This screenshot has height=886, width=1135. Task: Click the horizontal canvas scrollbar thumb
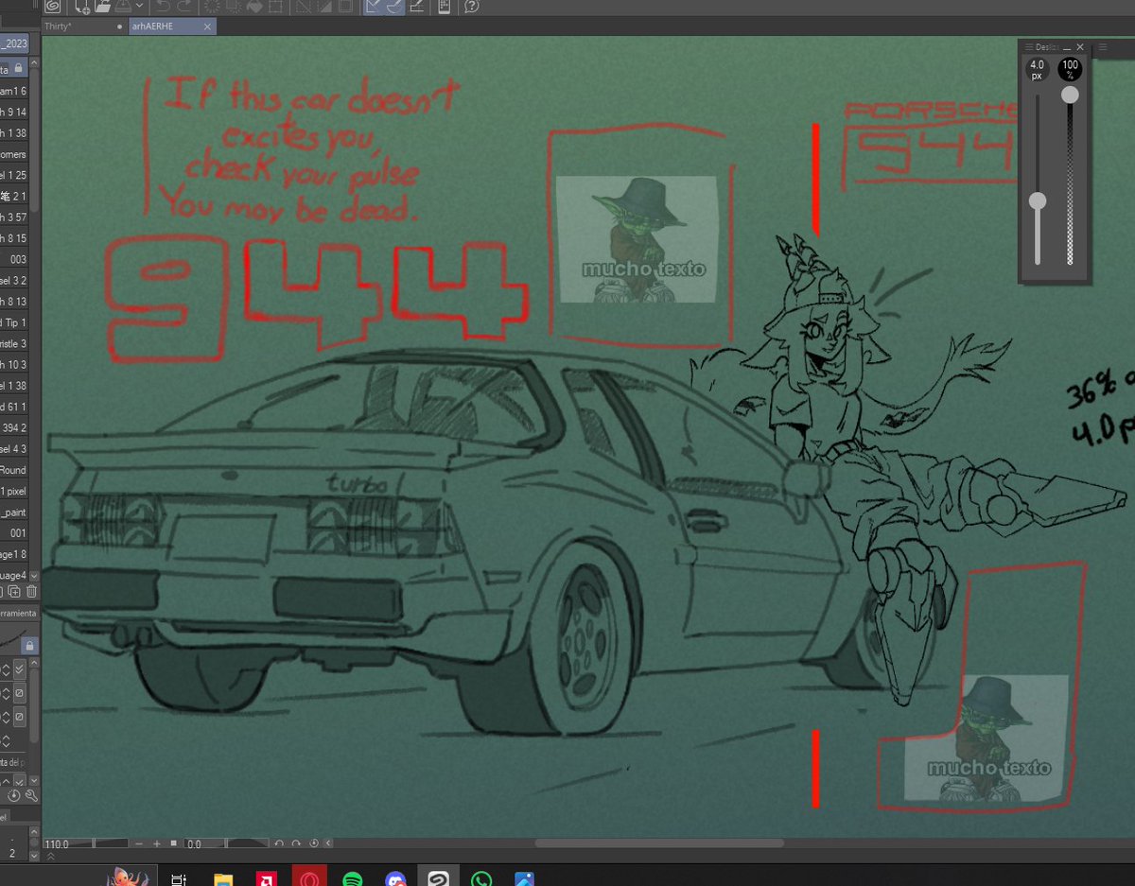[x=659, y=843]
